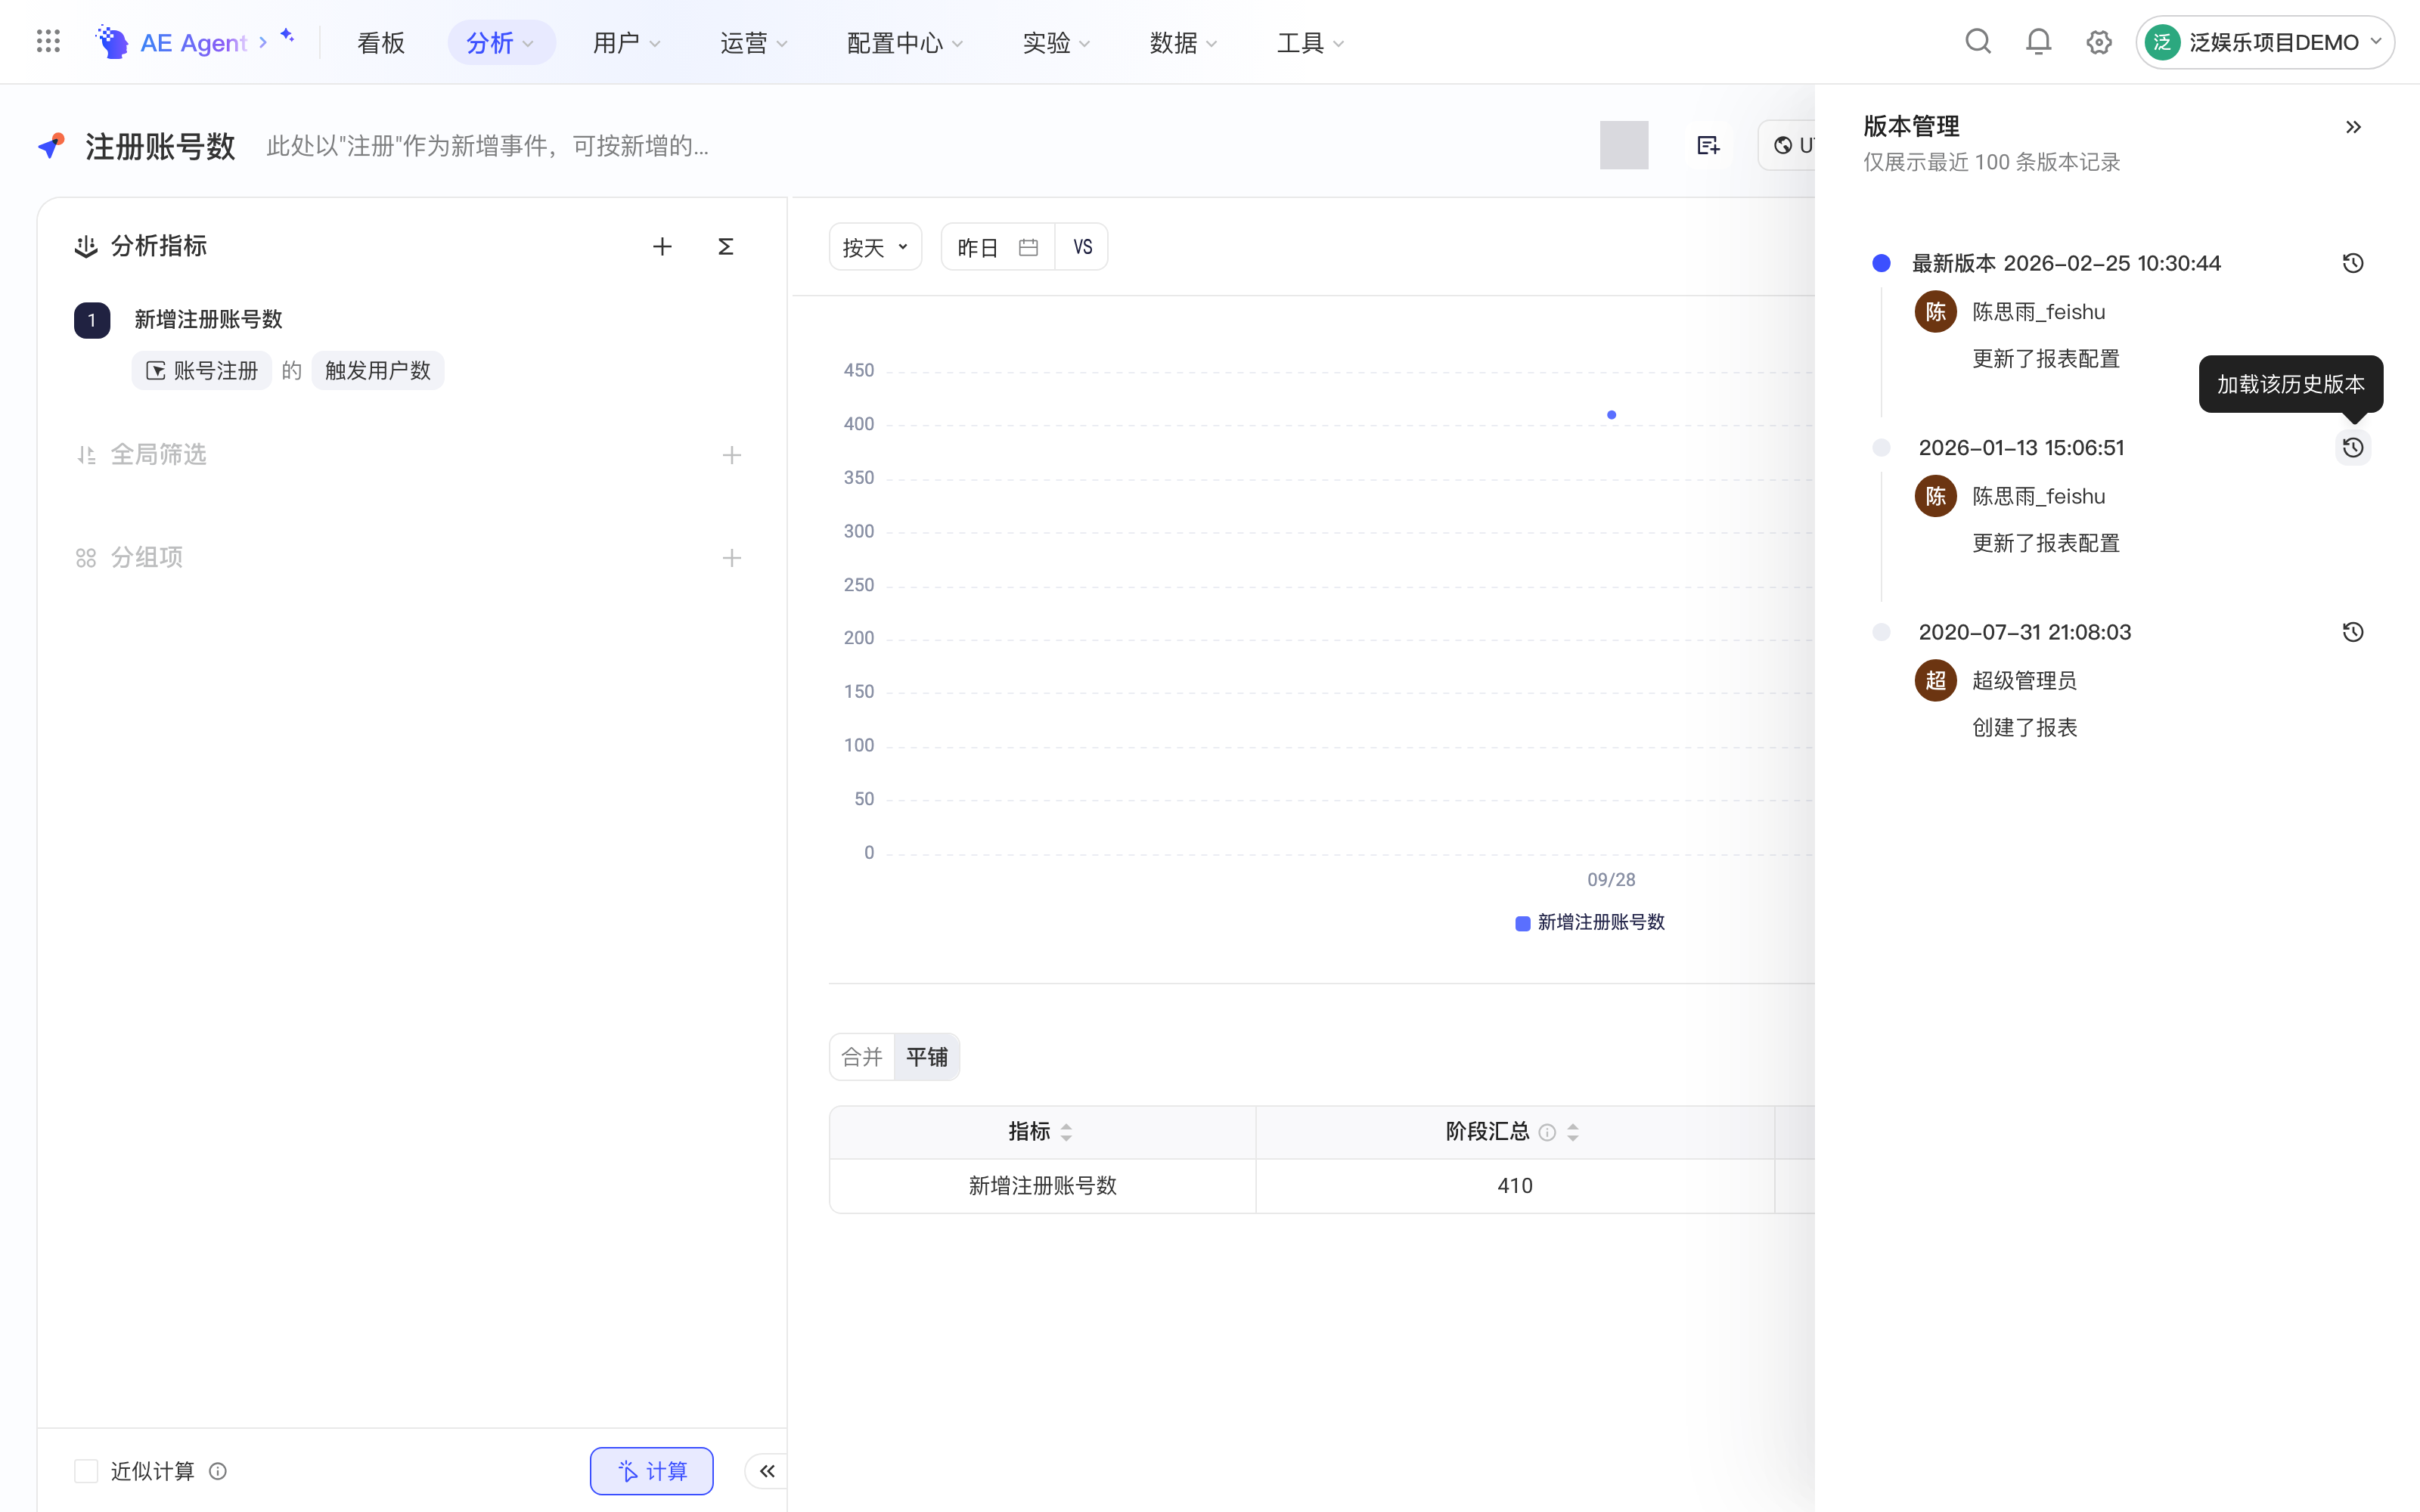2420x1512 pixels.
Task: Expand the 配置中心 menu
Action: [905, 42]
